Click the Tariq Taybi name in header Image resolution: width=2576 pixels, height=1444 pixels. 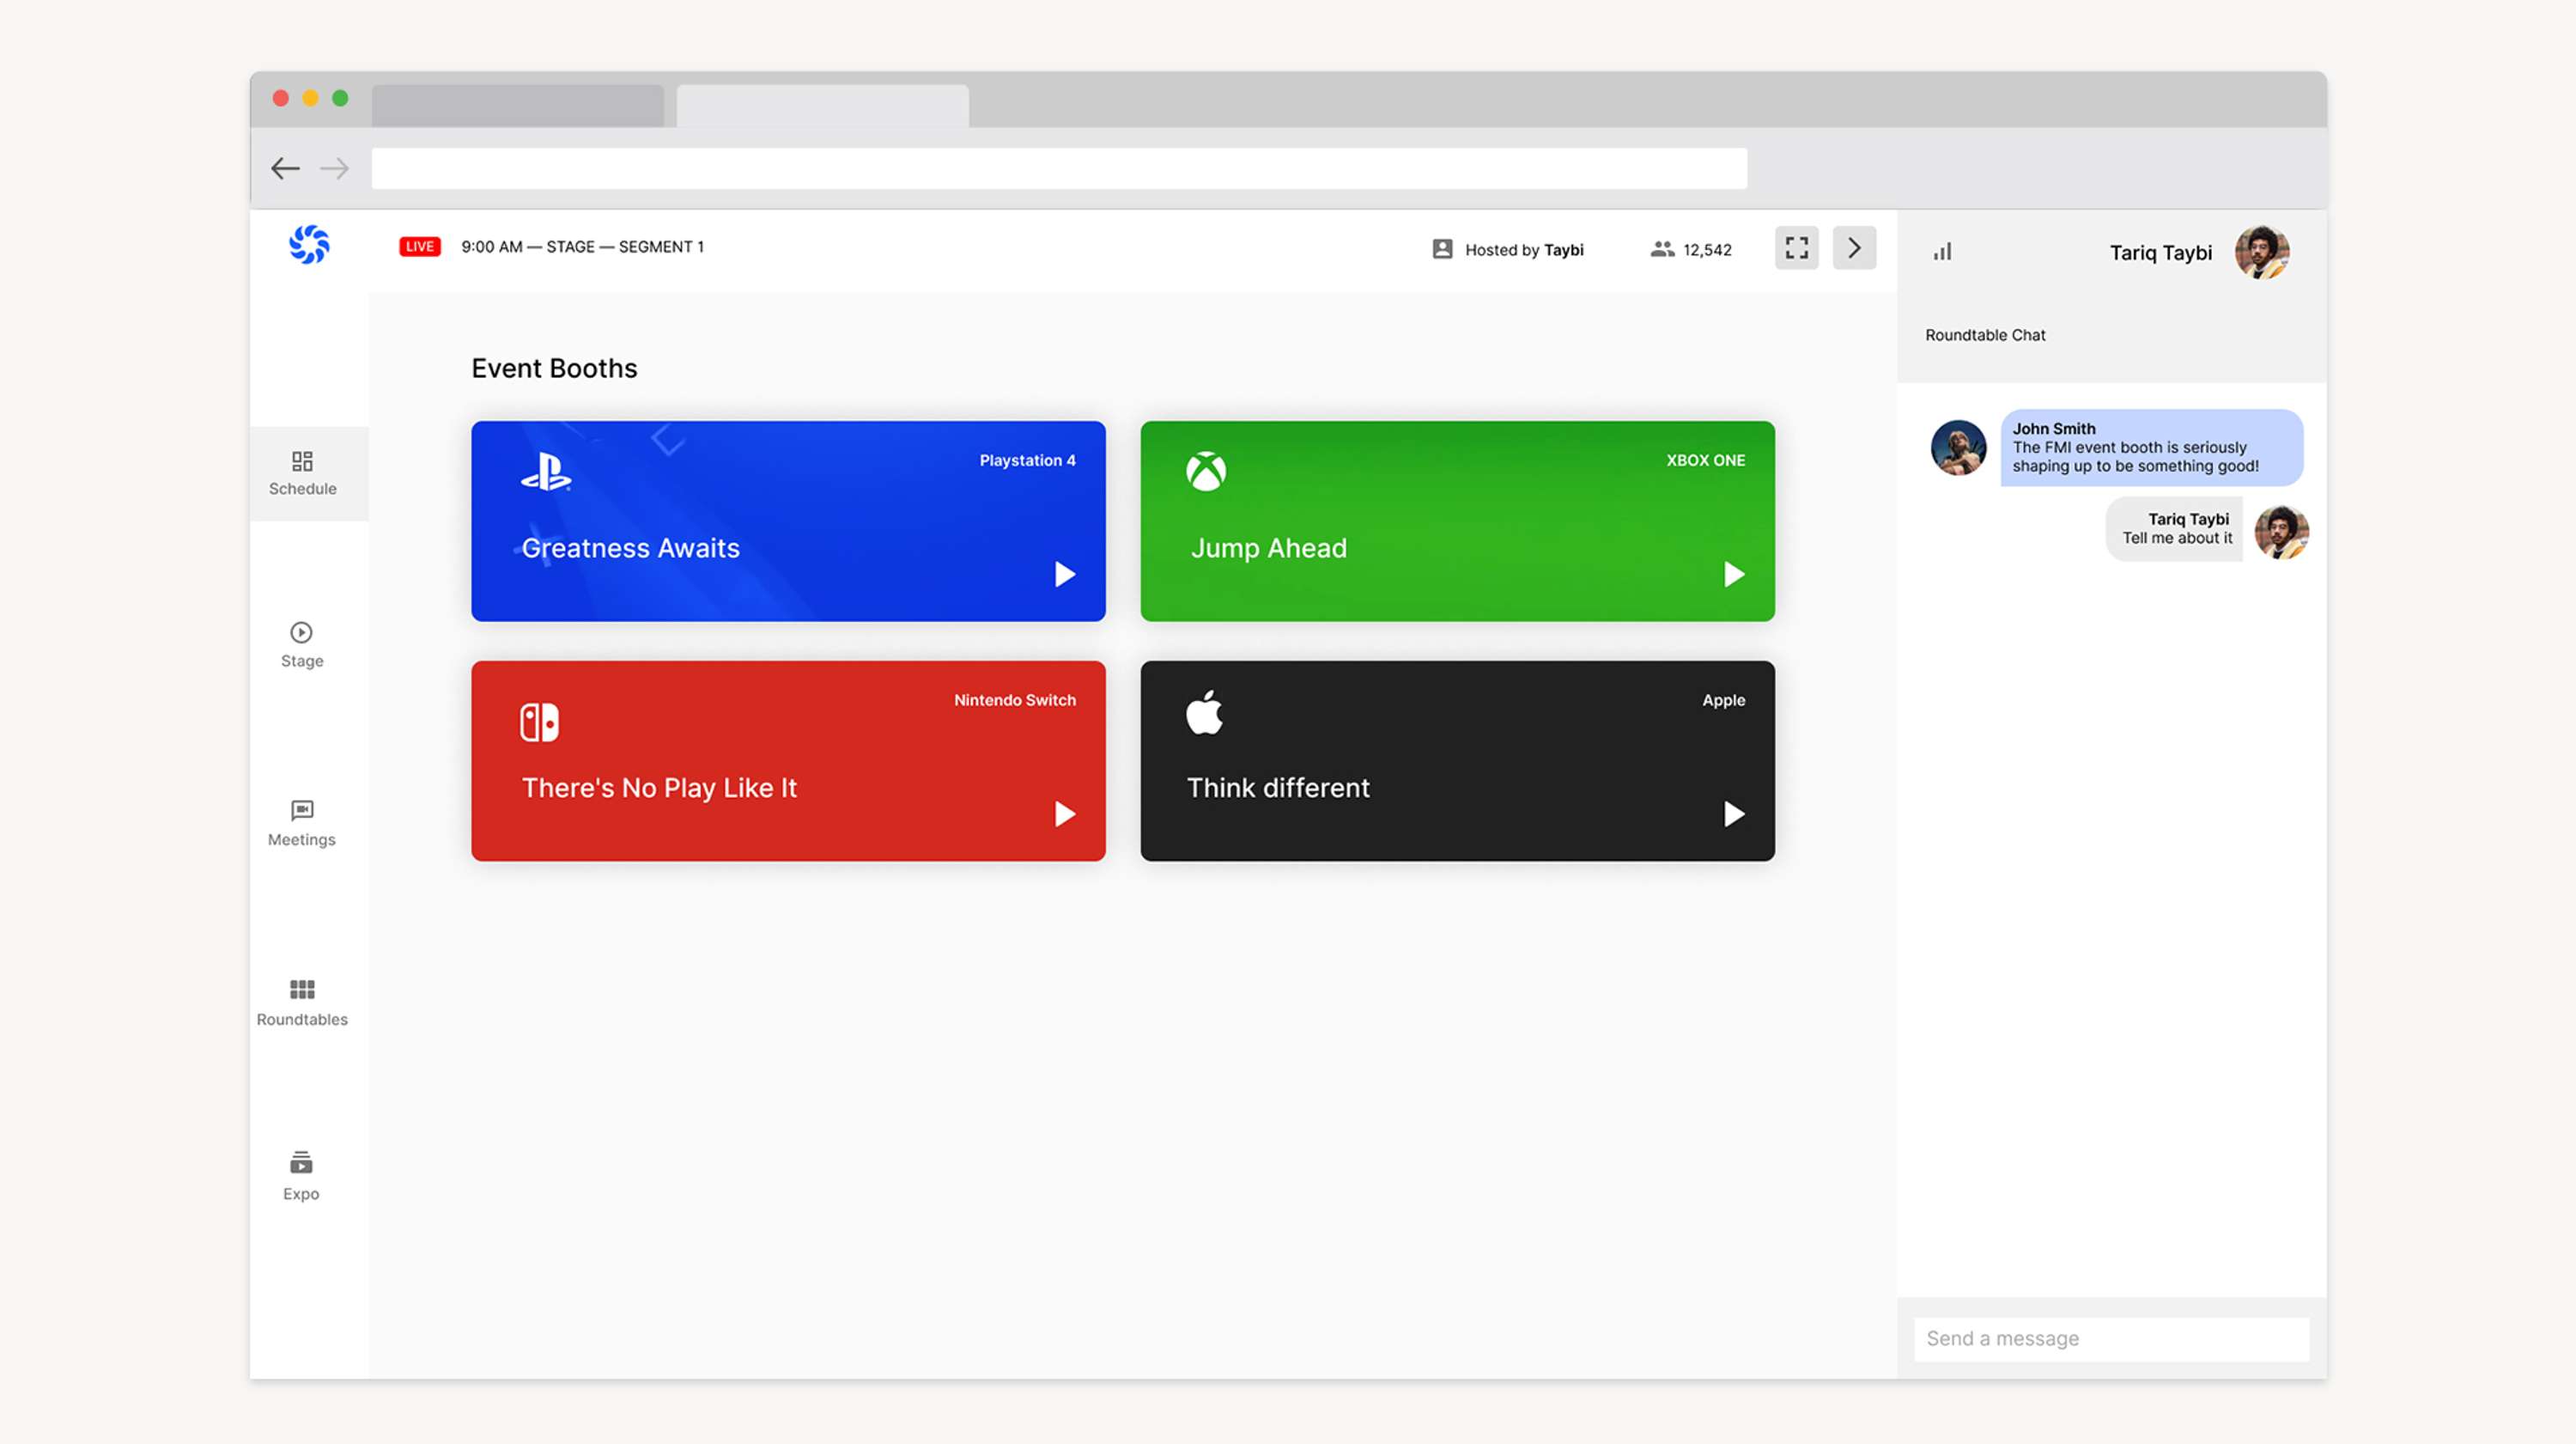coord(2161,253)
